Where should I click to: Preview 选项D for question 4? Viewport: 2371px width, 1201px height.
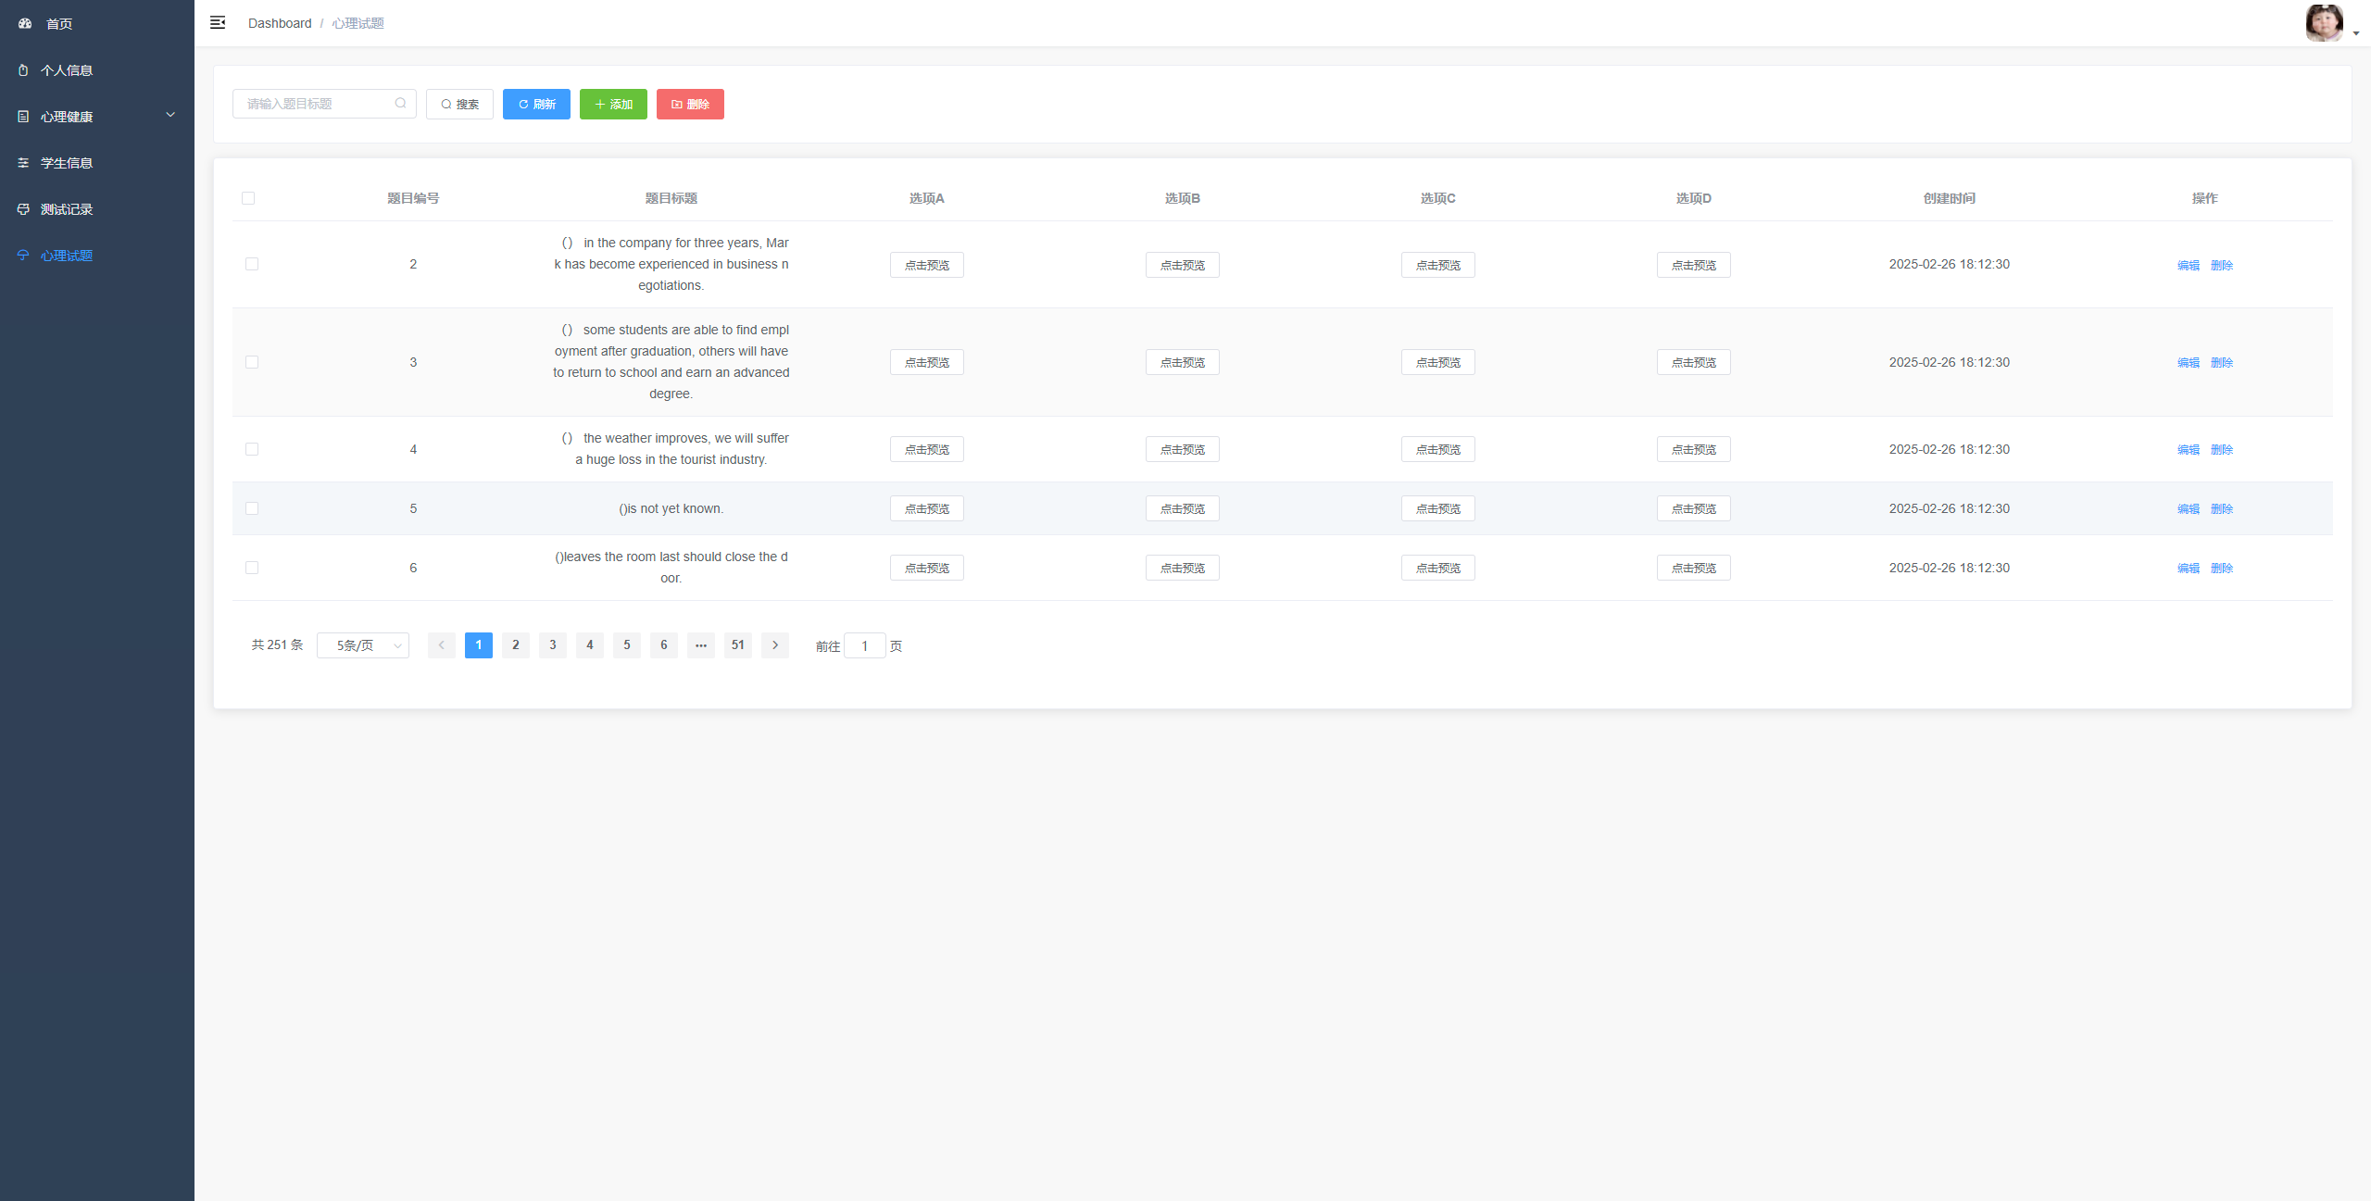[x=1694, y=449]
